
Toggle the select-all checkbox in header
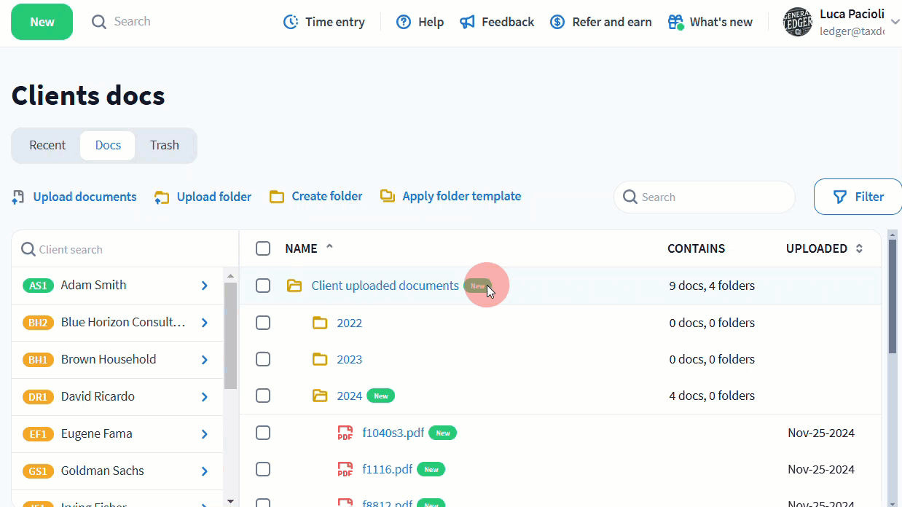click(263, 248)
